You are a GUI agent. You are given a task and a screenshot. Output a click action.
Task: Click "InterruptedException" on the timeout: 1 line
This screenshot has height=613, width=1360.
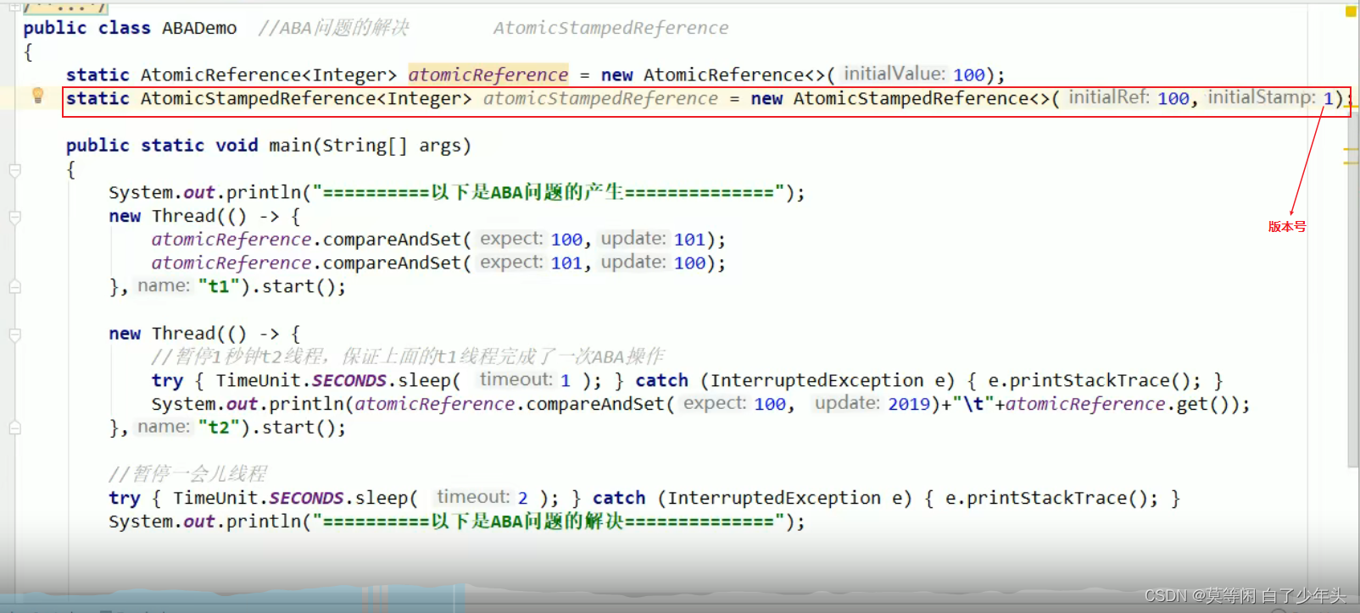click(x=817, y=381)
